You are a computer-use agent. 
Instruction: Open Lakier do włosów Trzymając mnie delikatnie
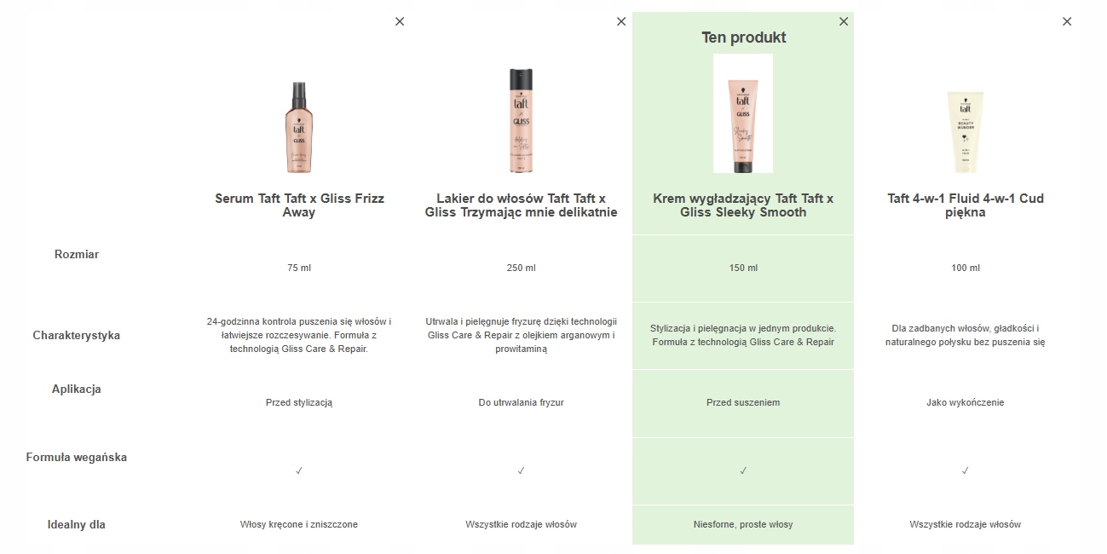point(521,205)
